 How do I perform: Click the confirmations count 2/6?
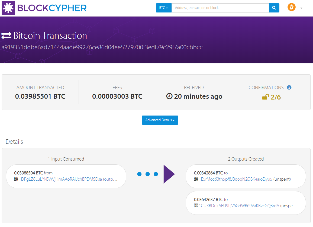tap(276, 97)
